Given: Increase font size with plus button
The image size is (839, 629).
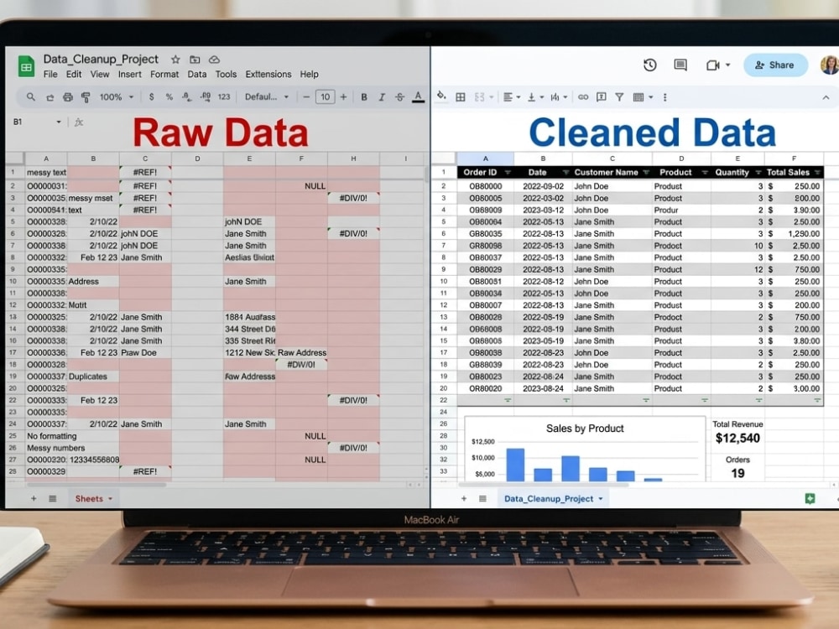Looking at the screenshot, I should point(343,96).
